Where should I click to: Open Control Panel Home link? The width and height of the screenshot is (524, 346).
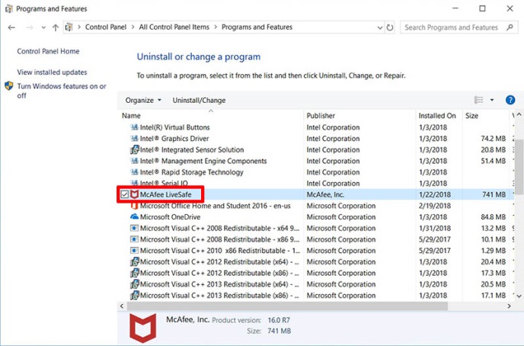click(x=48, y=51)
